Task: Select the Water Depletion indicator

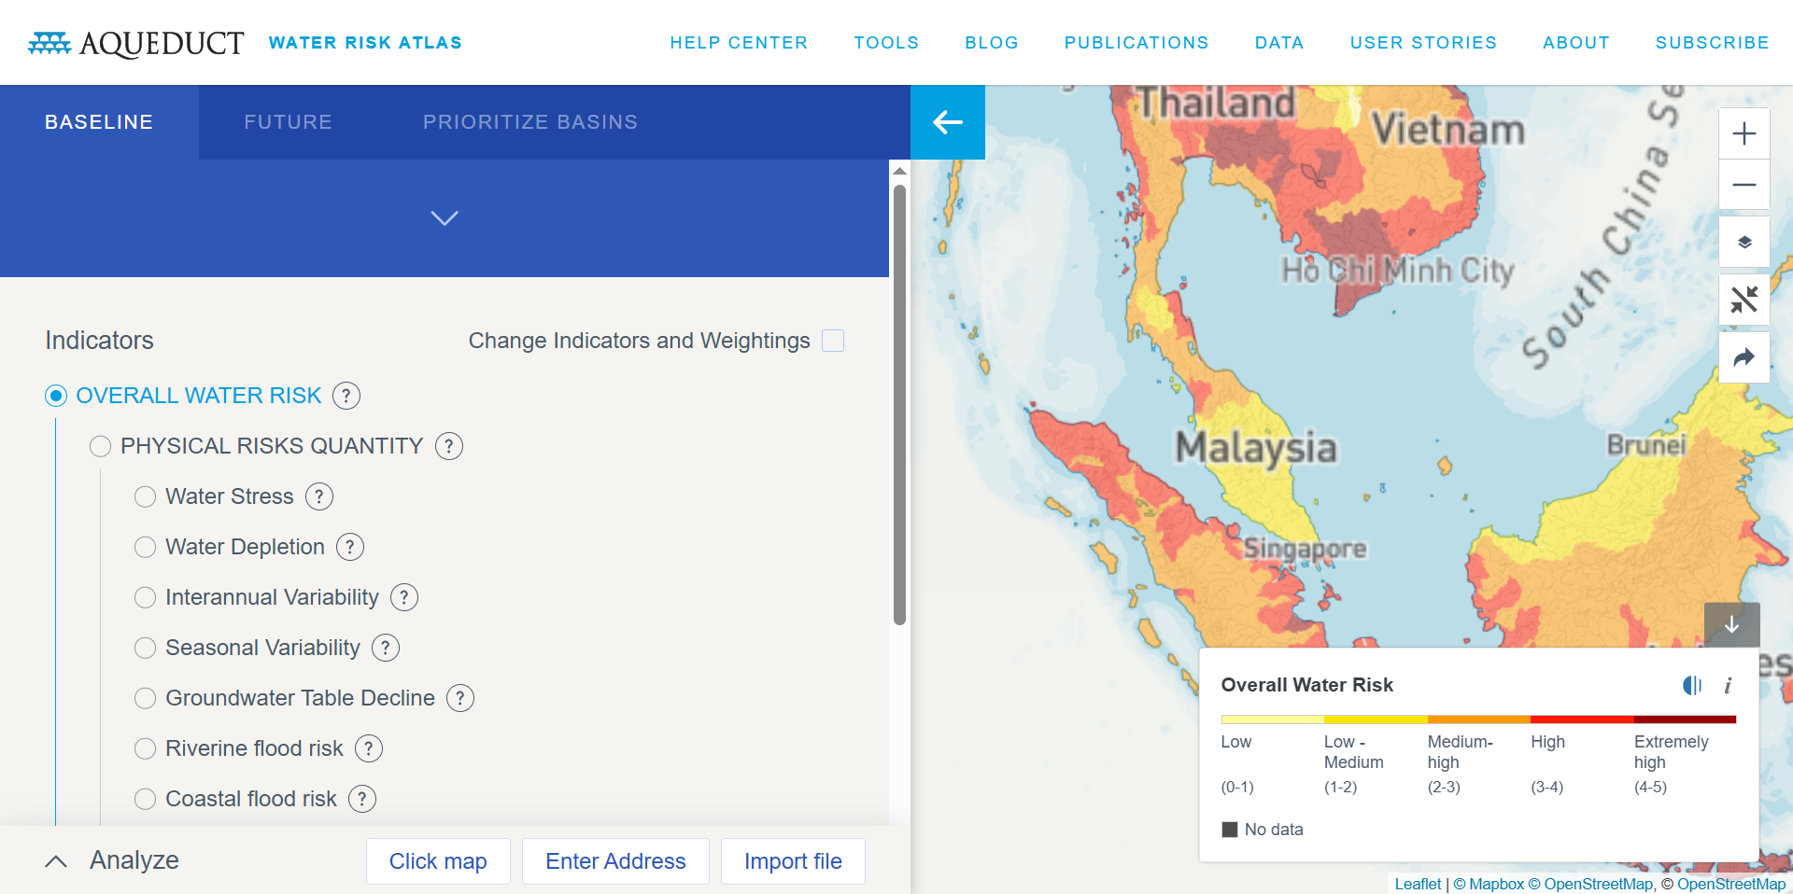Action: point(145,547)
